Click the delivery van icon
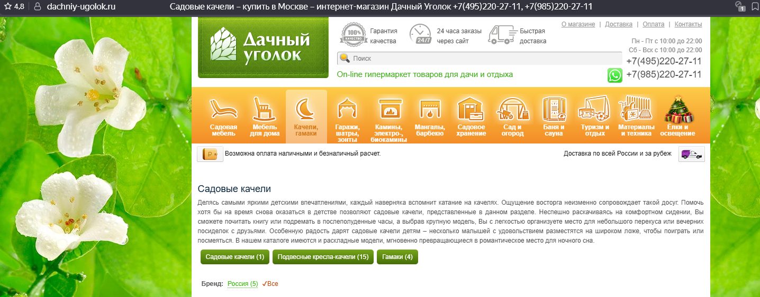Screen dimensions: 760x297 pyautogui.click(x=691, y=154)
